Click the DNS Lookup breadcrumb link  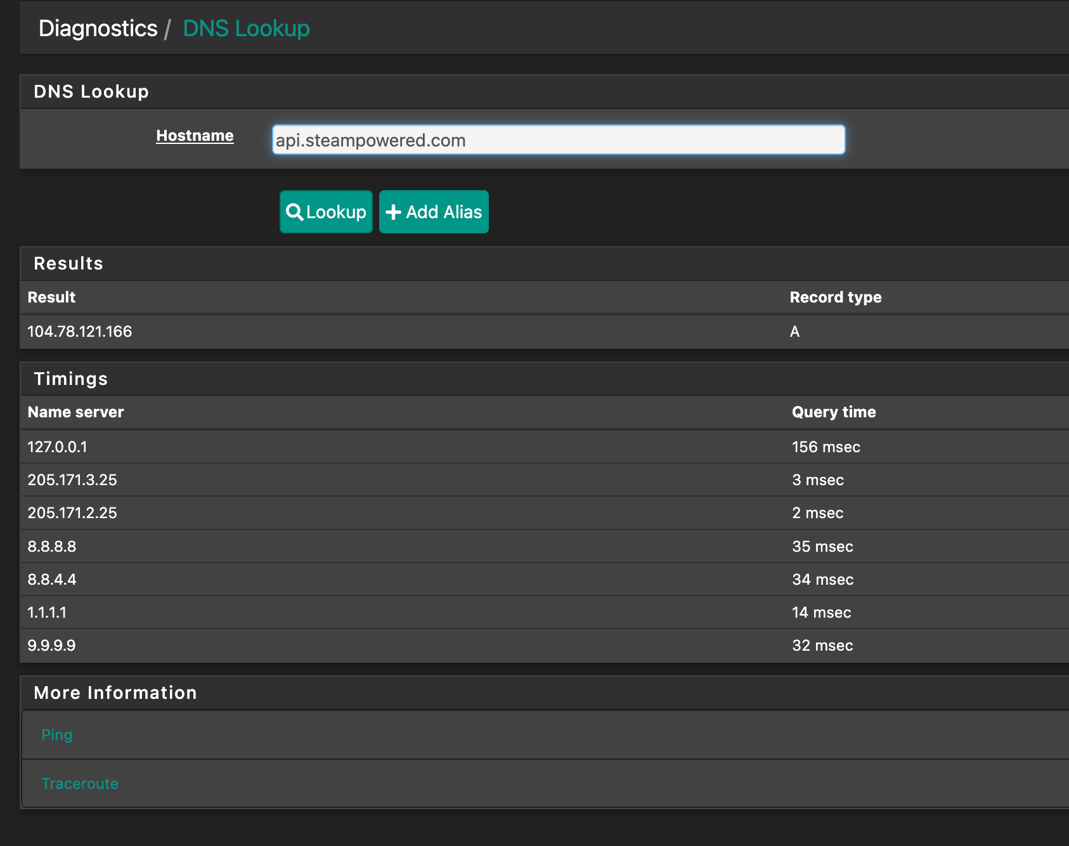[246, 29]
